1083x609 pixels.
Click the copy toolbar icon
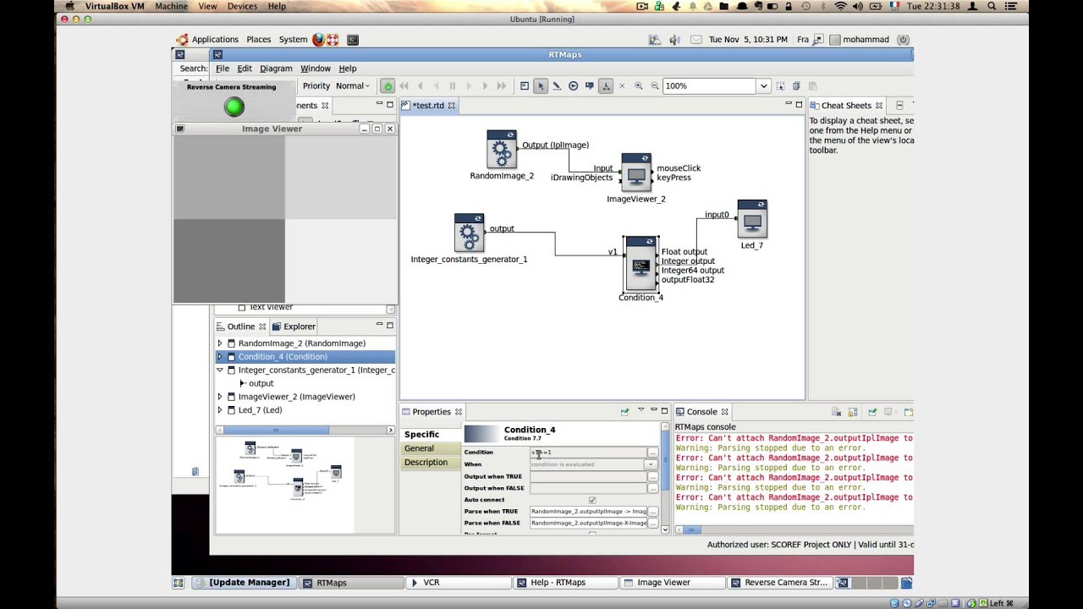coord(796,86)
